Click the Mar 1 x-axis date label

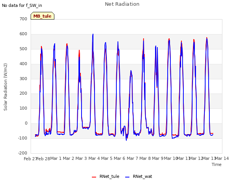[56, 158]
